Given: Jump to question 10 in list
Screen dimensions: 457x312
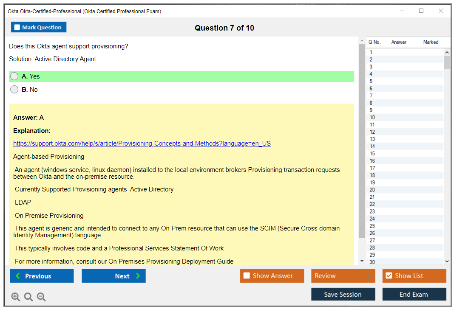Looking at the screenshot, I should coord(372,118).
